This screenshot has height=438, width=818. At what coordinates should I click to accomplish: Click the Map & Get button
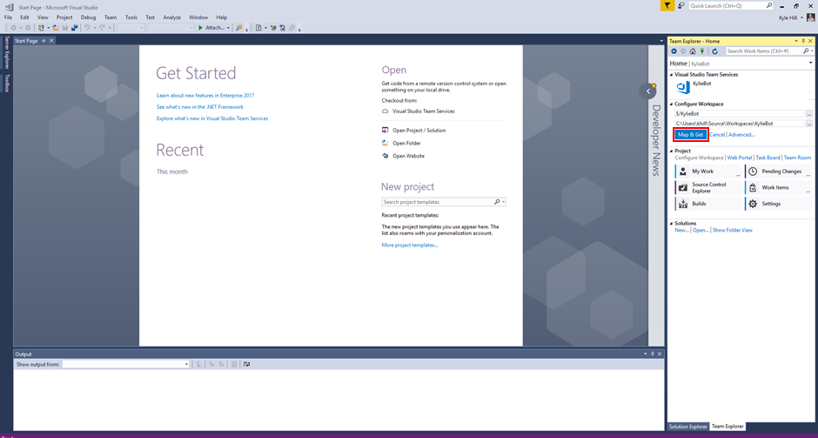tap(691, 135)
